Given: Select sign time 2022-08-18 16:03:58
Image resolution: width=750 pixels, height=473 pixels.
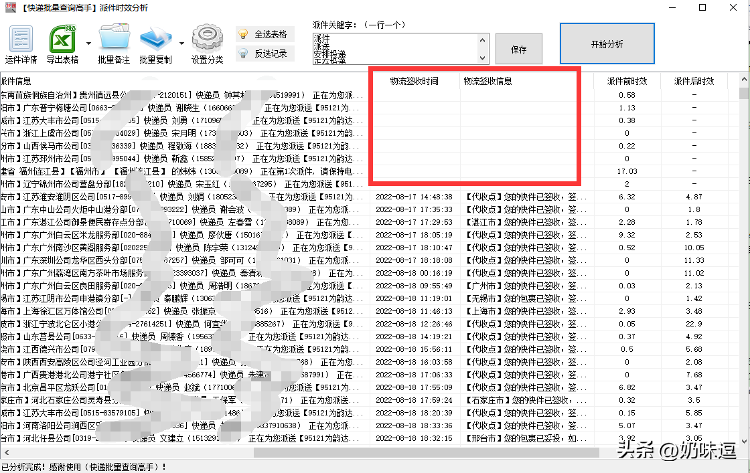Looking at the screenshot, I should (x=415, y=362).
